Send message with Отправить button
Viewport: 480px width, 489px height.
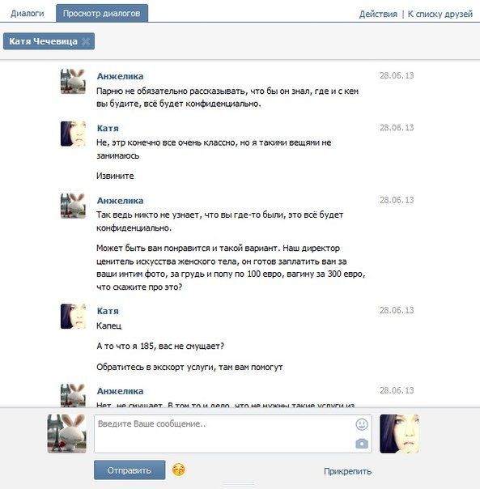130,470
